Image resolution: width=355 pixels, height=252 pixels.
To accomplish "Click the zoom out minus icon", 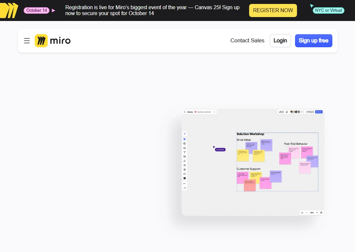I will (x=306, y=213).
